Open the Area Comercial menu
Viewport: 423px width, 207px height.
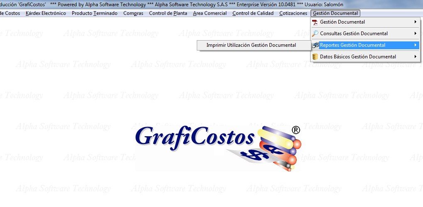point(210,13)
